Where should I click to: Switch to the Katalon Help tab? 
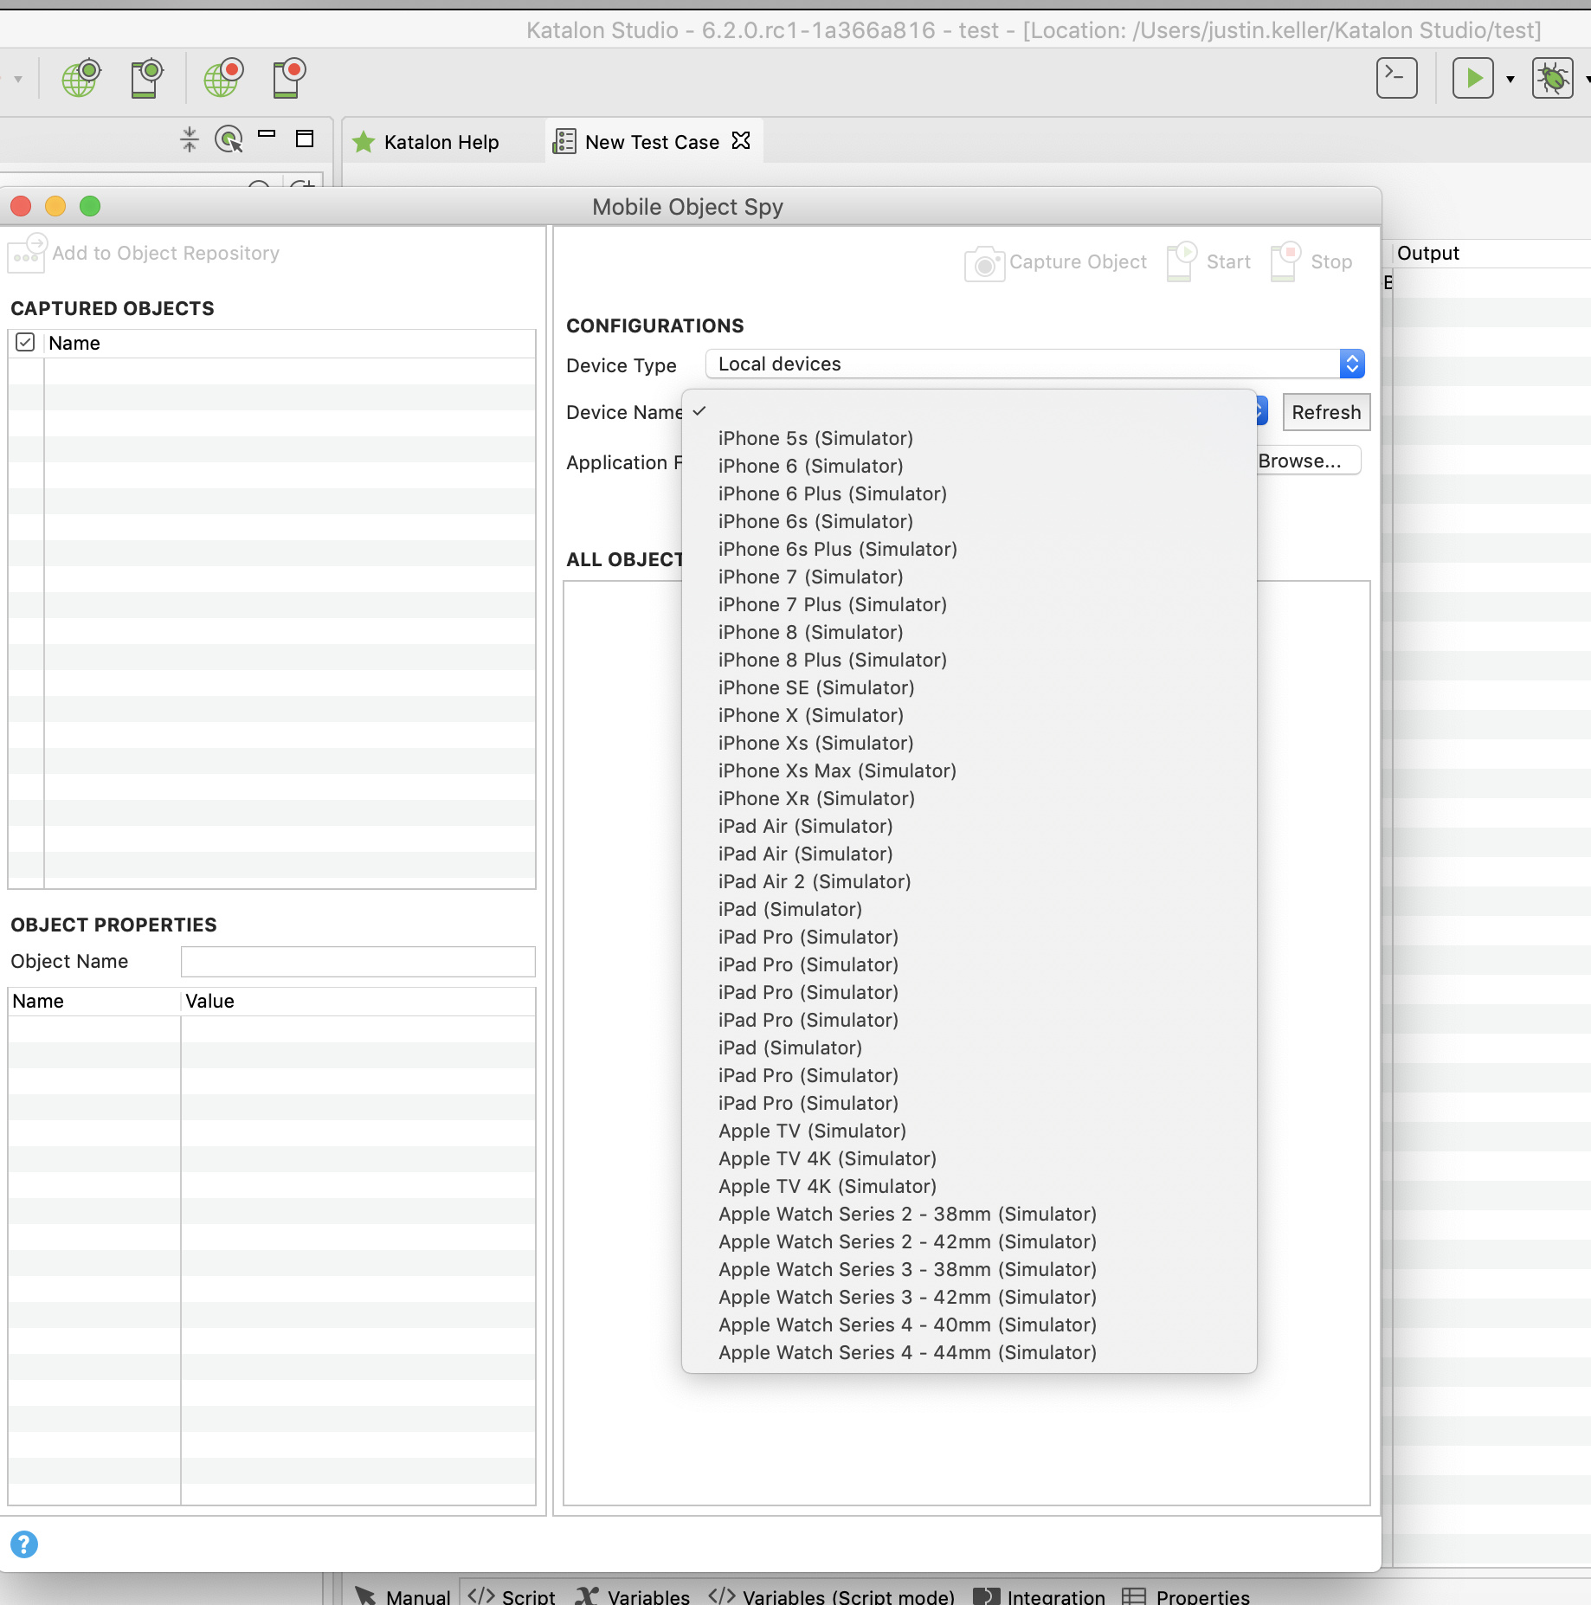point(427,142)
